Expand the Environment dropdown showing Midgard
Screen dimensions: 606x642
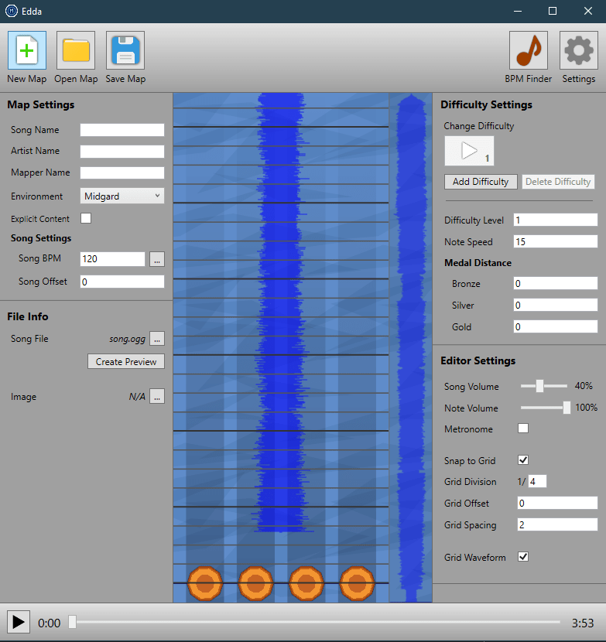coord(122,196)
